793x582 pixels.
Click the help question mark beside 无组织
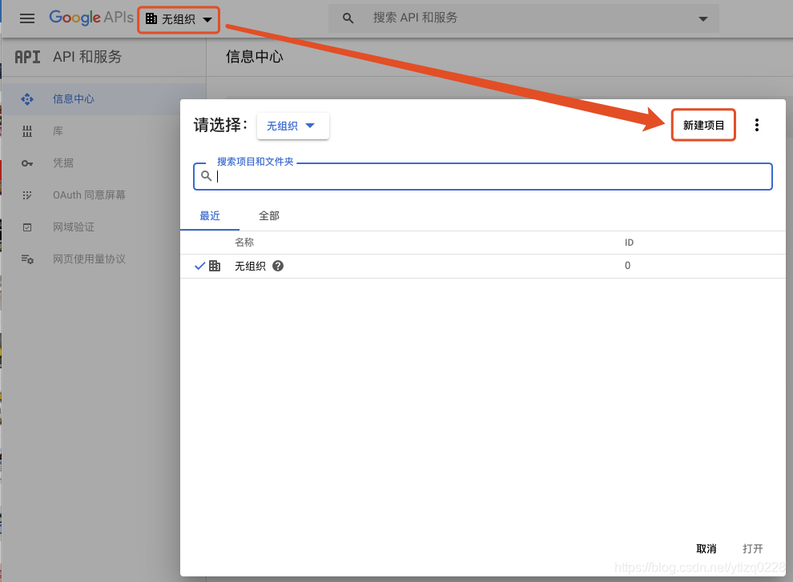point(278,266)
